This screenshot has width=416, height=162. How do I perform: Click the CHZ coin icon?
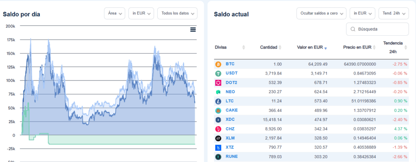pos(218,129)
